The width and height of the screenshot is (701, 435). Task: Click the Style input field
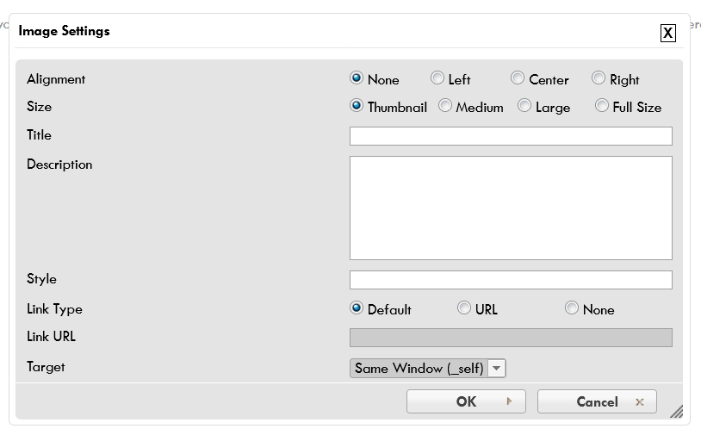click(x=510, y=280)
